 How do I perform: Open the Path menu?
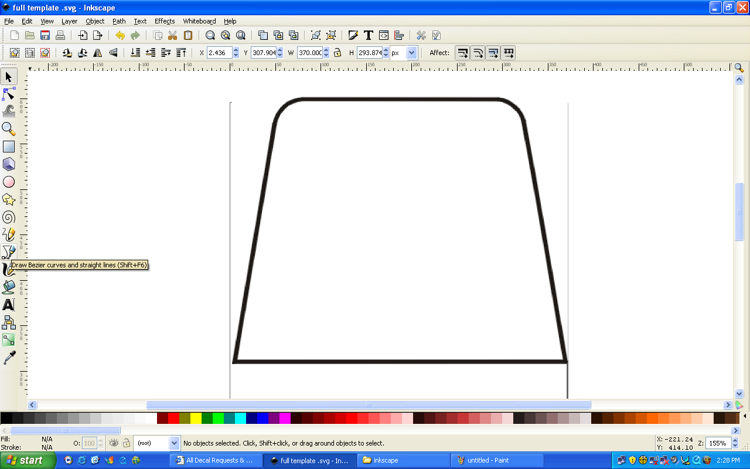click(x=119, y=21)
